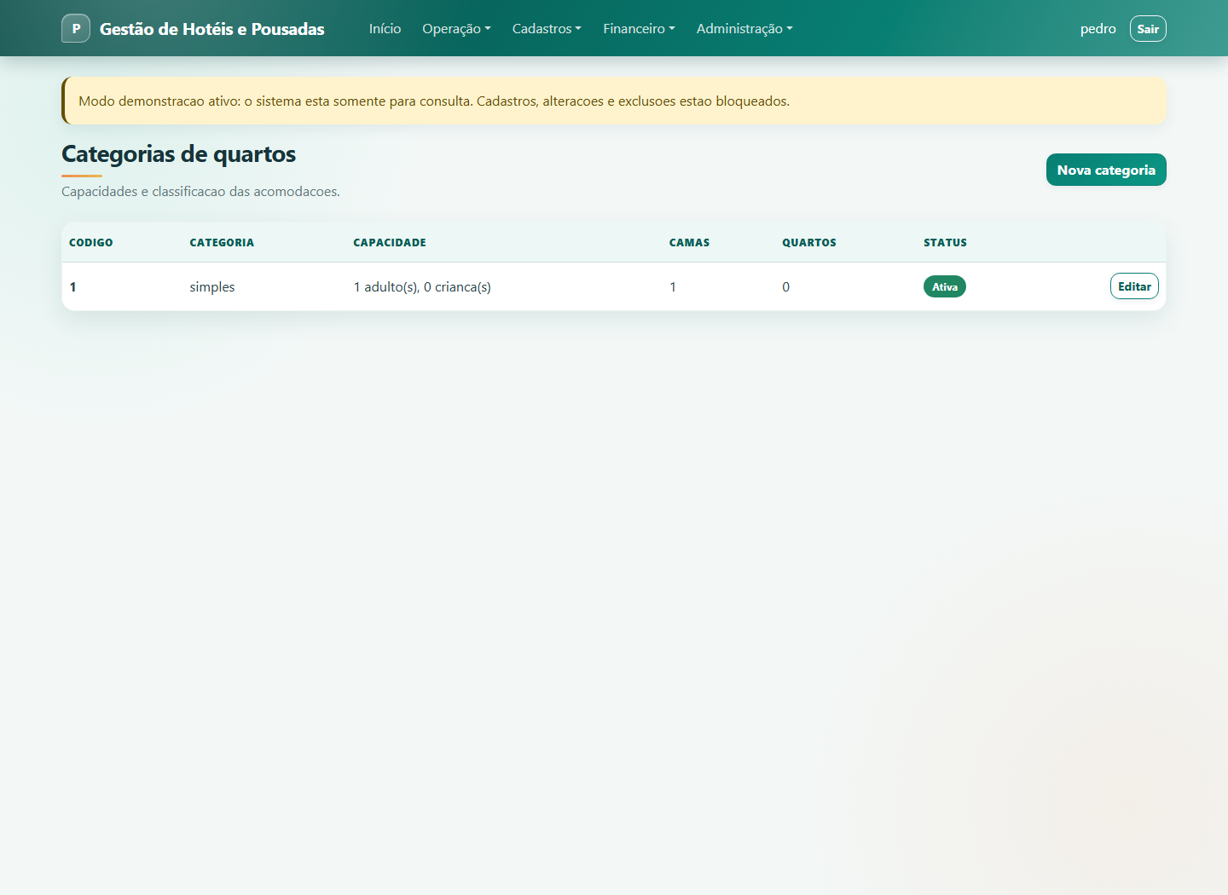Click the P logo icon
Viewport: 1228px width, 895px height.
[x=76, y=28]
